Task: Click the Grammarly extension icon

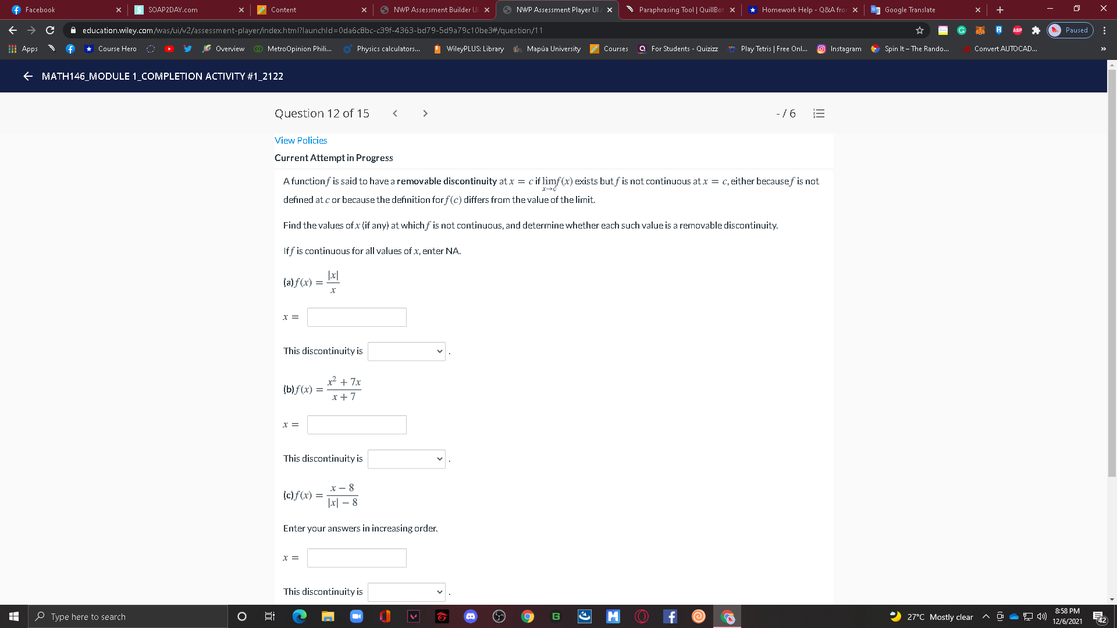Action: click(x=961, y=30)
